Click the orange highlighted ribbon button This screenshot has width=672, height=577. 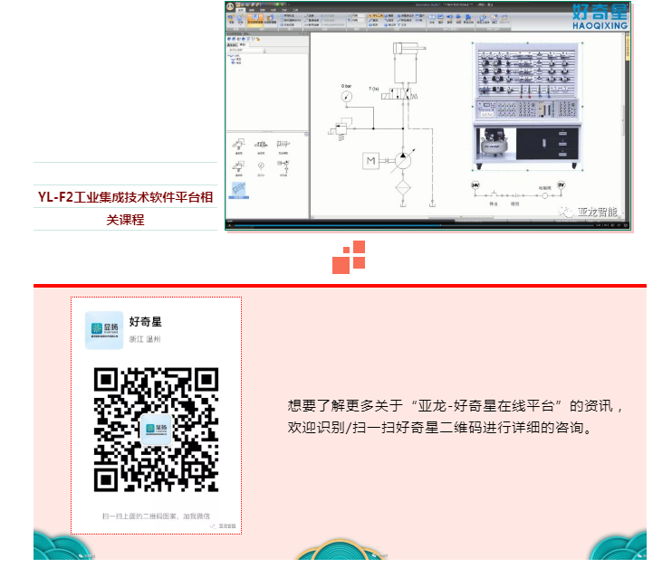click(x=255, y=20)
